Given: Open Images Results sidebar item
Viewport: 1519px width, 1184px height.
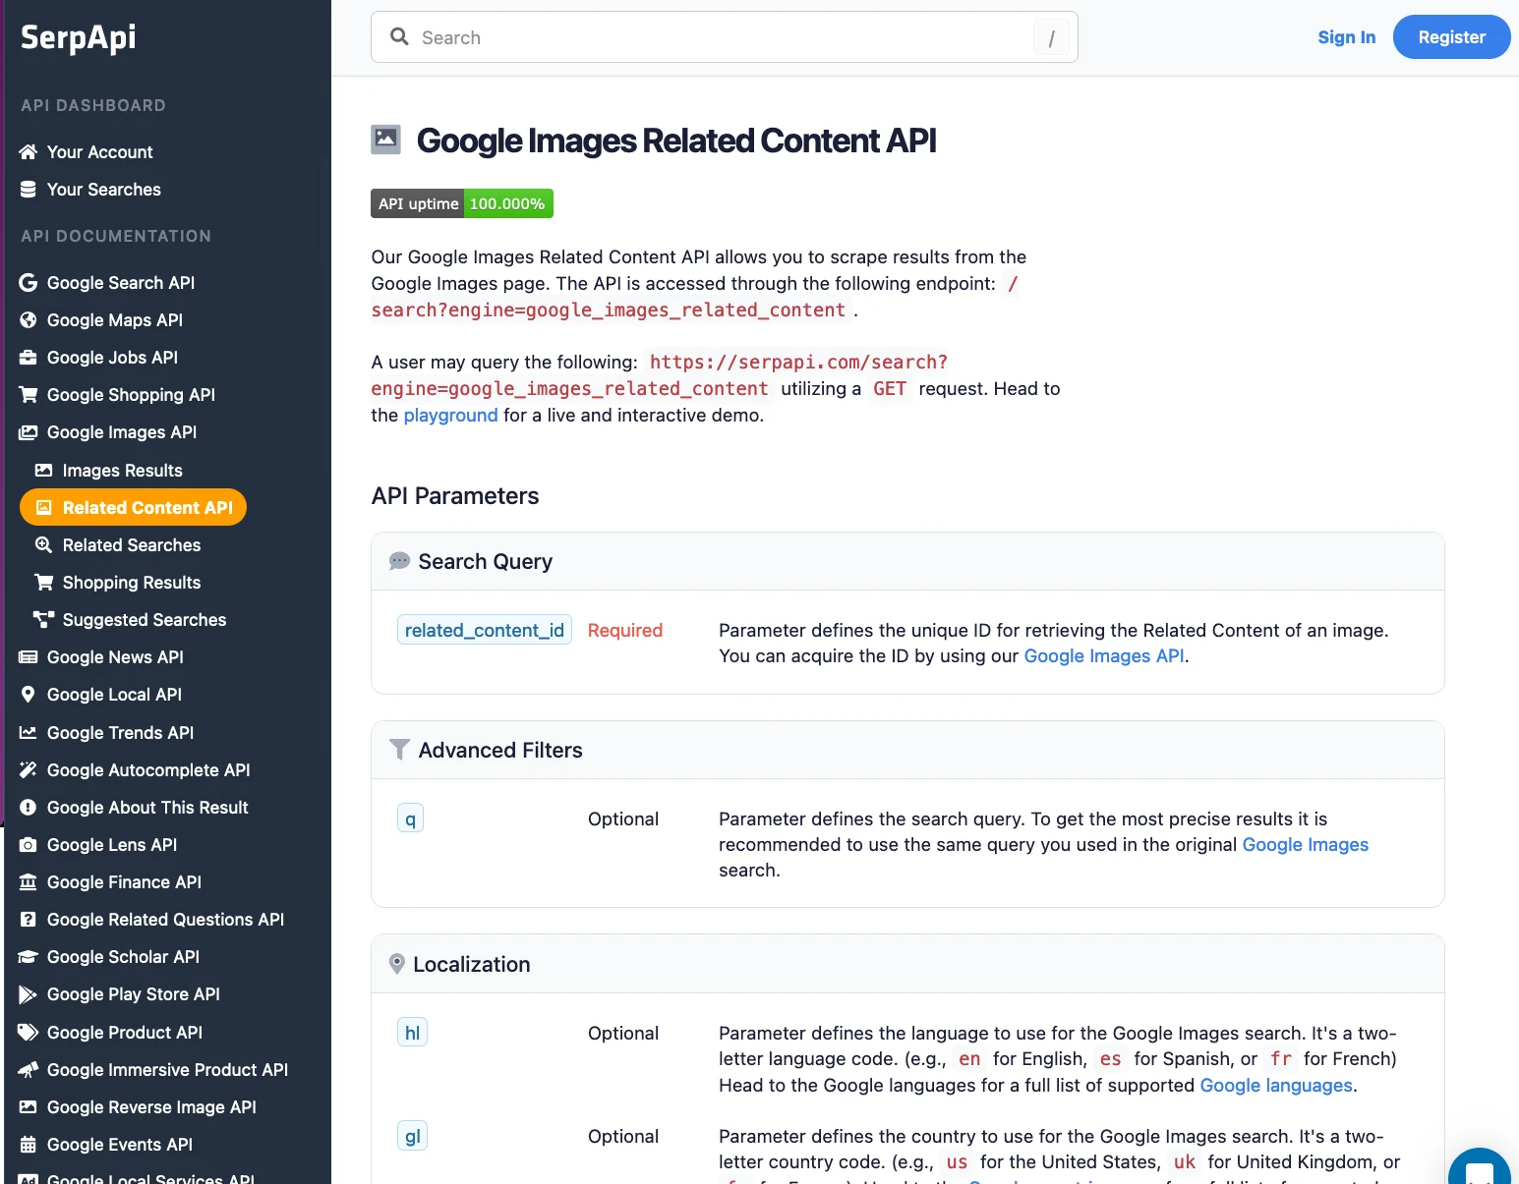Looking at the screenshot, I should click(x=122, y=471).
